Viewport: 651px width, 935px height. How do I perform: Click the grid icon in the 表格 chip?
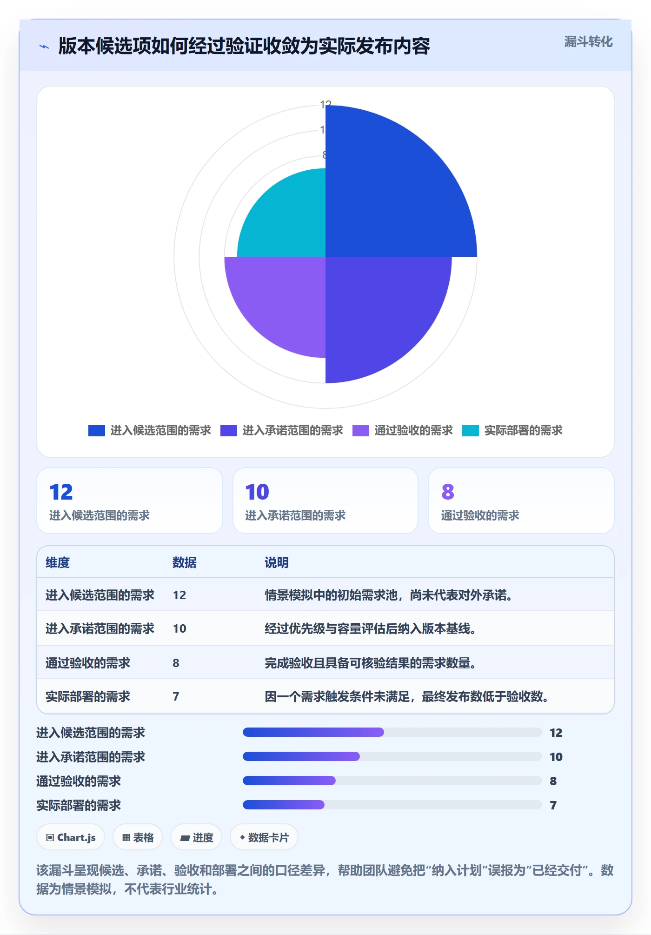click(126, 838)
